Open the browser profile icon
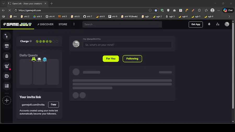The width and height of the screenshot is (235, 132). pos(212,10)
